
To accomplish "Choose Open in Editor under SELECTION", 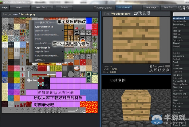I will click(42, 31).
